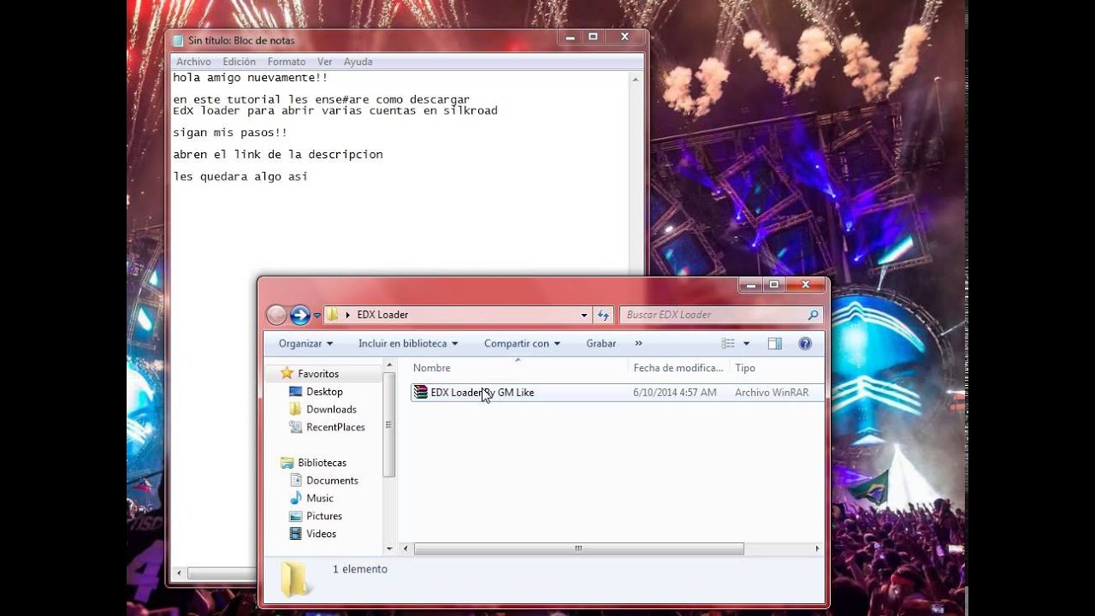Open the Ver menu in Bloc de notas
This screenshot has height=616, width=1095.
[x=325, y=62]
